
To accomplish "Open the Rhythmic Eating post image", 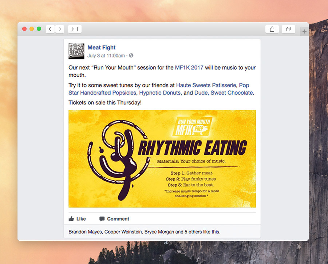I will (162, 159).
